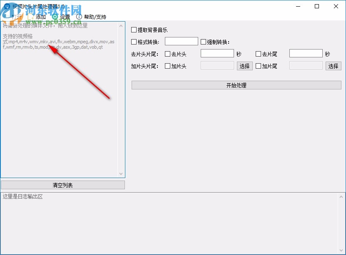Click the 加片头 file path field
Screen dimensions: 346x255
coord(217,65)
